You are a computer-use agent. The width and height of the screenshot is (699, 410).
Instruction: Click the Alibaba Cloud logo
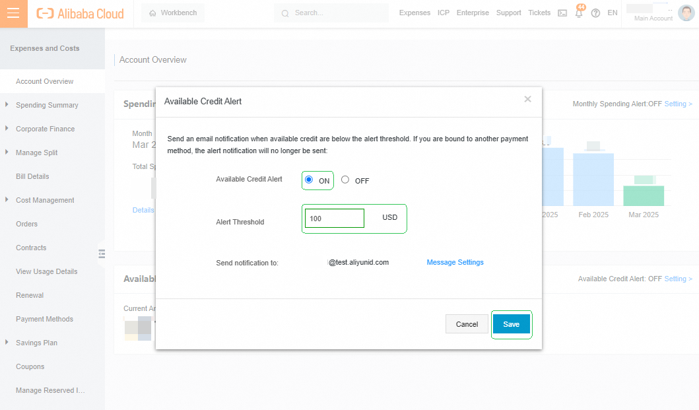81,14
